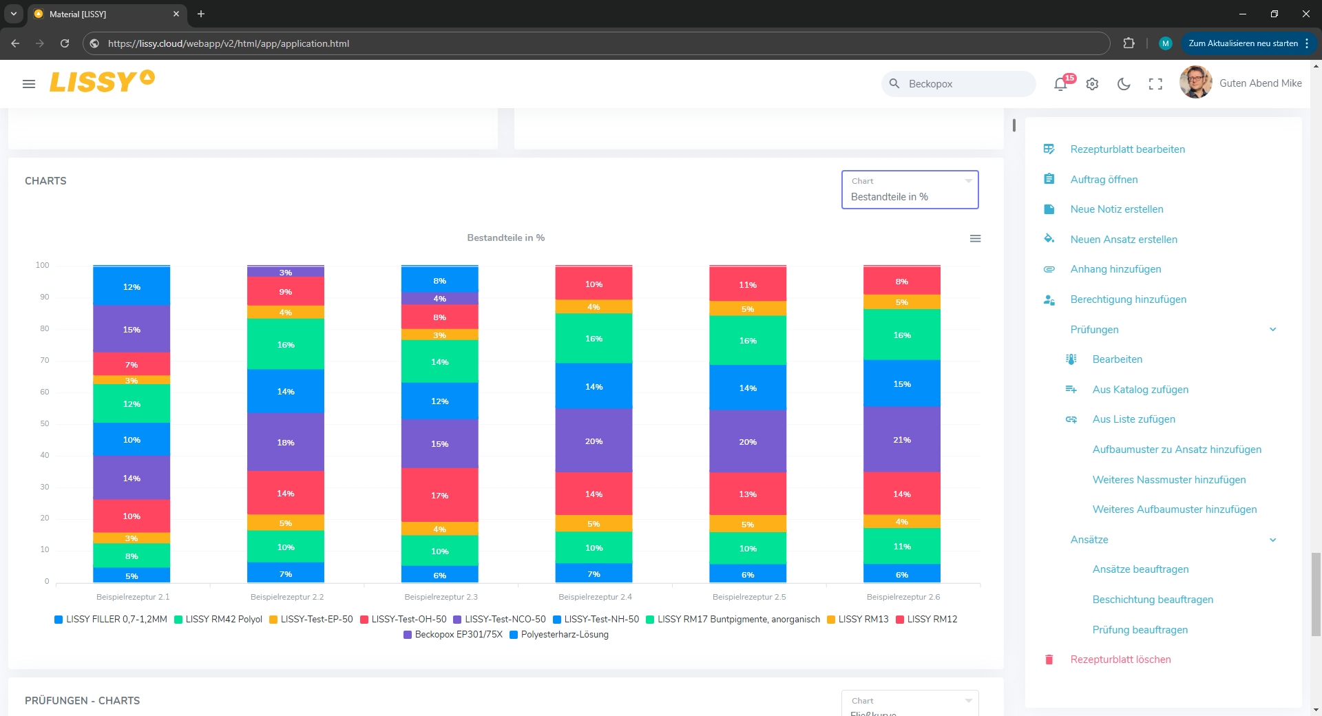This screenshot has width=1322, height=716.
Task: Choose Aus Liste zufügen
Action: (x=1133, y=419)
